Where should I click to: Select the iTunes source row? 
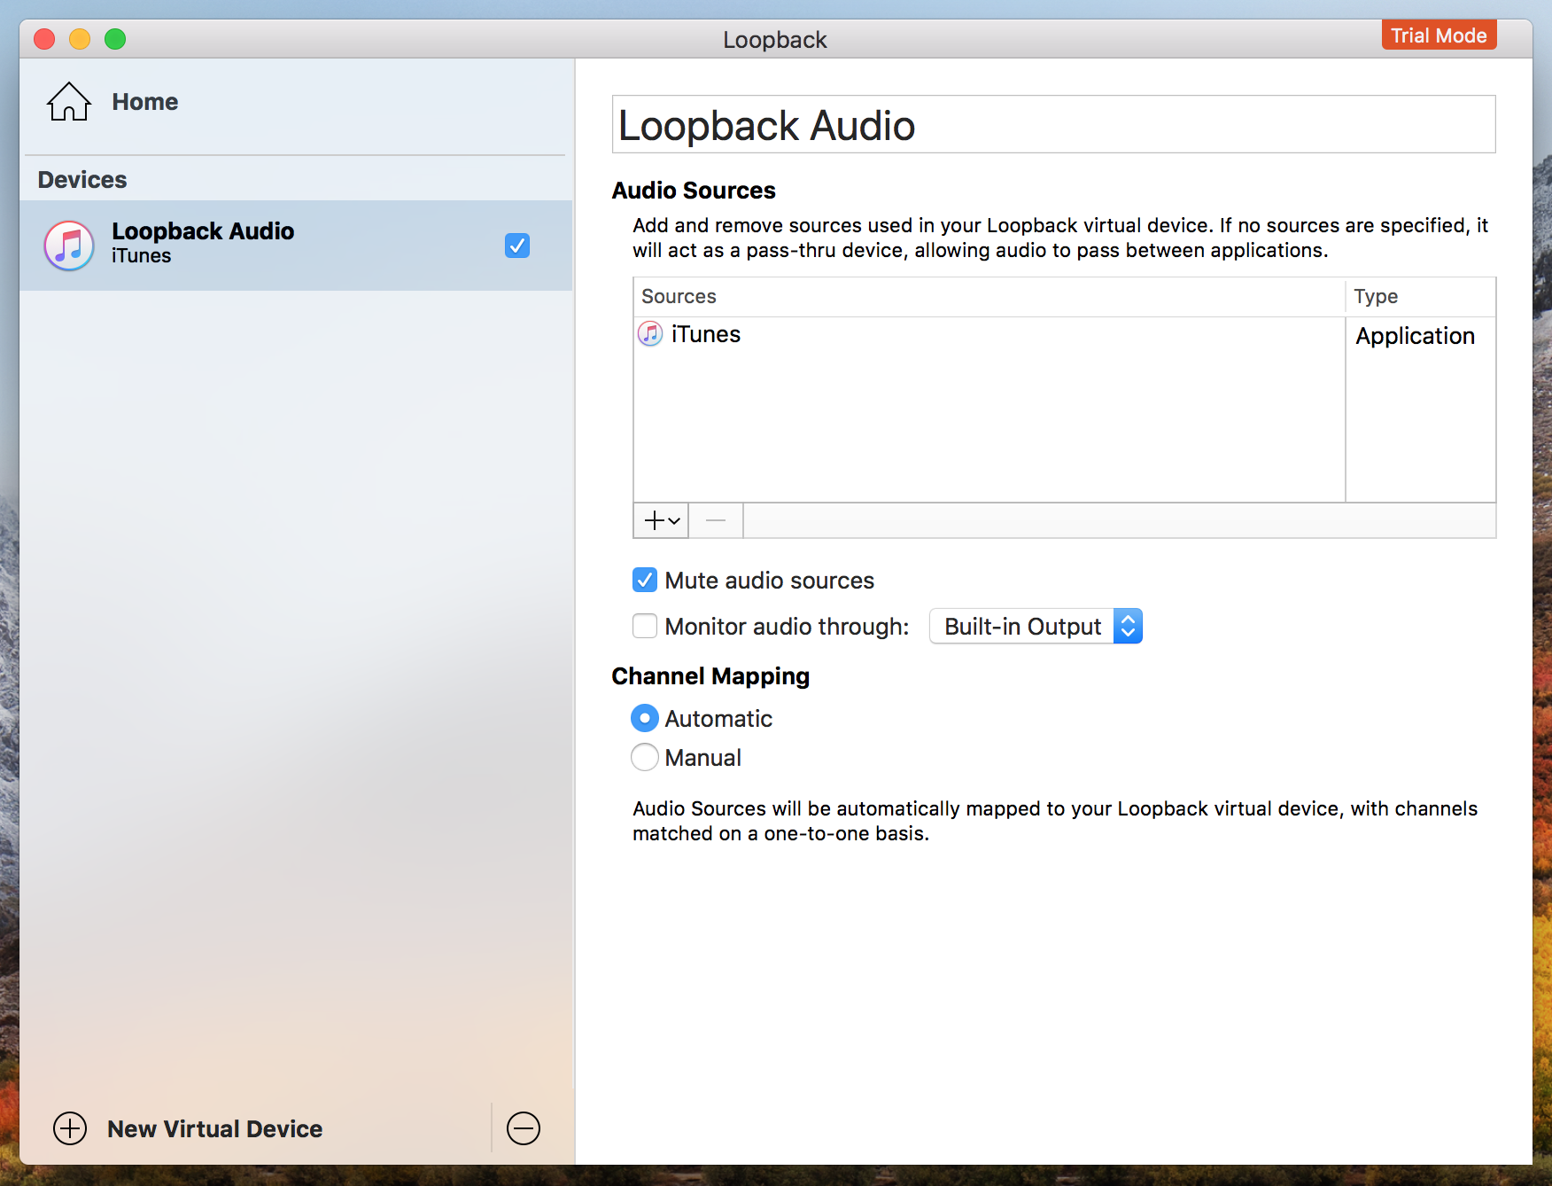click(1065, 335)
